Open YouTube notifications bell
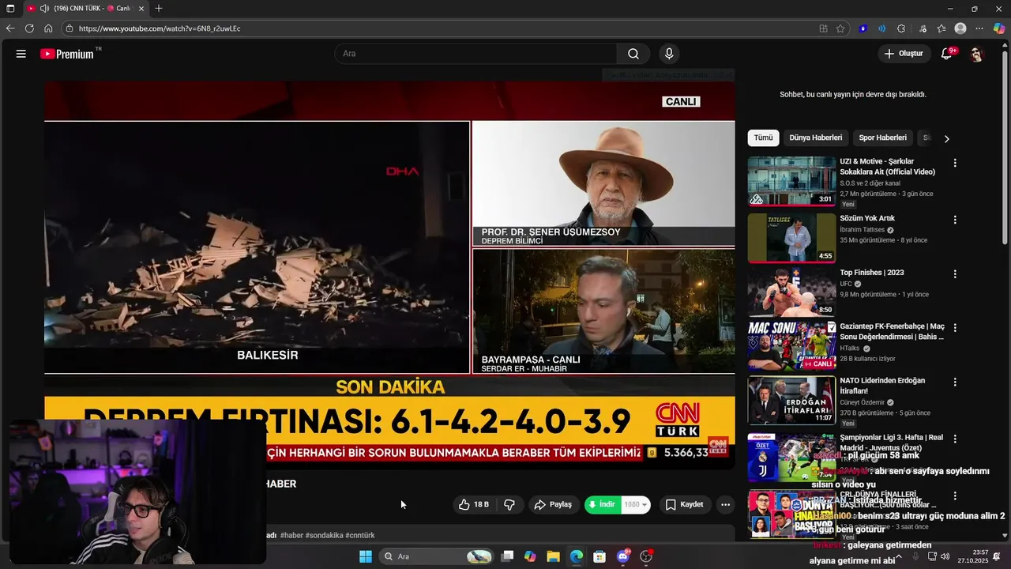 [946, 54]
